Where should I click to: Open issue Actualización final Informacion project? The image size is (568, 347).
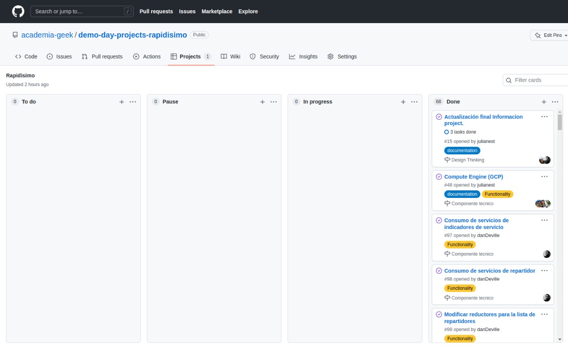(x=483, y=120)
